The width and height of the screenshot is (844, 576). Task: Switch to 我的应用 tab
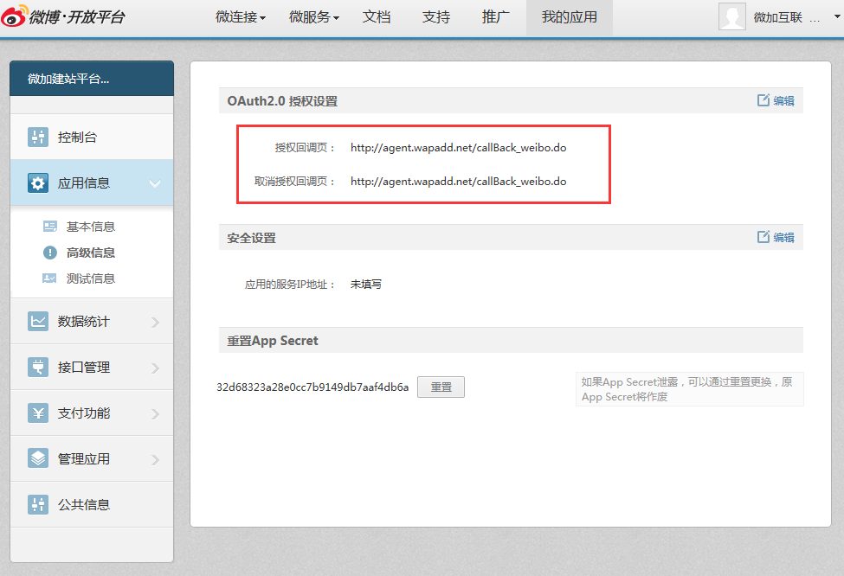569,17
